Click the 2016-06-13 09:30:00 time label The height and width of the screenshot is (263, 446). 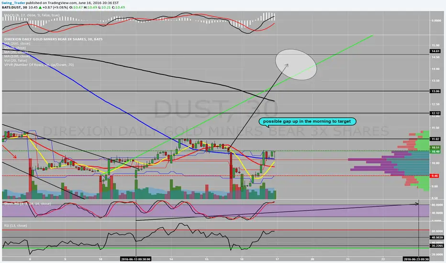pyautogui.click(x=136, y=259)
